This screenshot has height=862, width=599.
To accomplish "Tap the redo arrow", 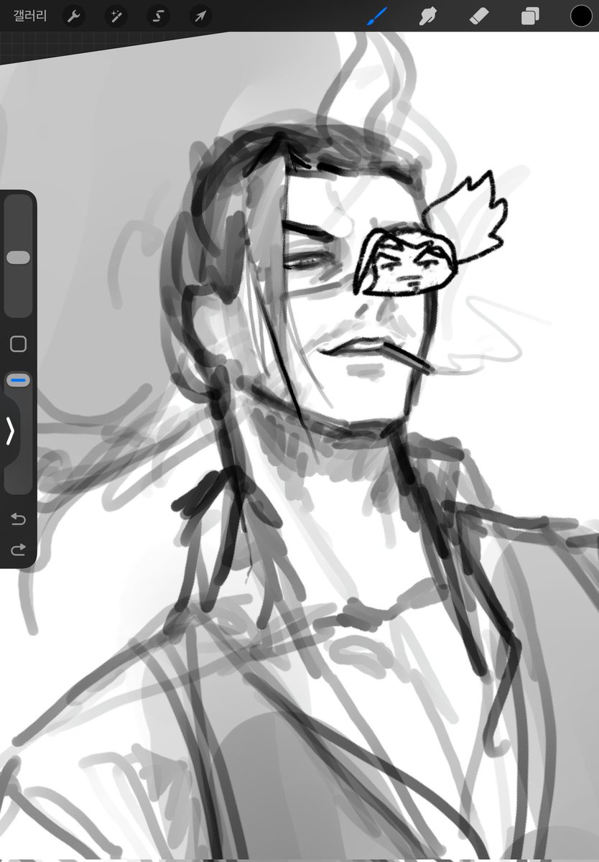I will pyautogui.click(x=18, y=550).
